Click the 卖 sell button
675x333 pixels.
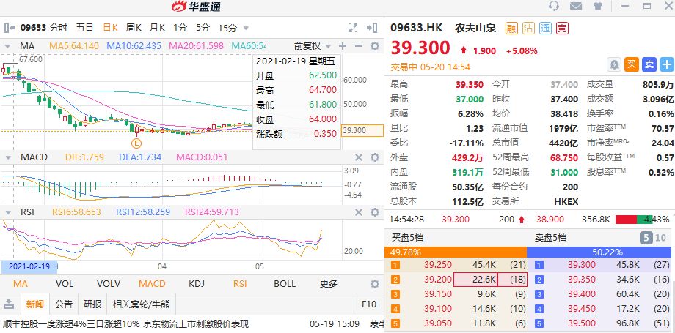(x=649, y=65)
